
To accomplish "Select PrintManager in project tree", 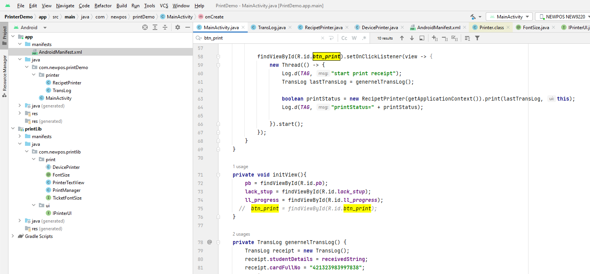I will pos(63,190).
